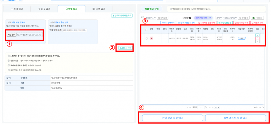Click the 관리번호 row in requirements table

click(x=69, y=78)
